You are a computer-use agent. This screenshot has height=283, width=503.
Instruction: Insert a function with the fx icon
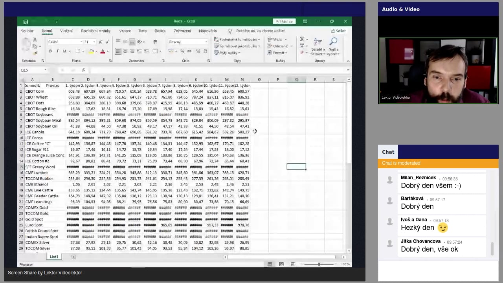click(x=83, y=70)
